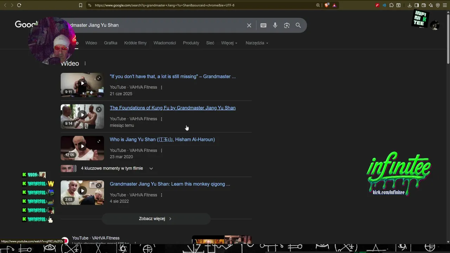Open the VPN shield icon
The width and height of the screenshot is (450, 253).
click(x=438, y=5)
